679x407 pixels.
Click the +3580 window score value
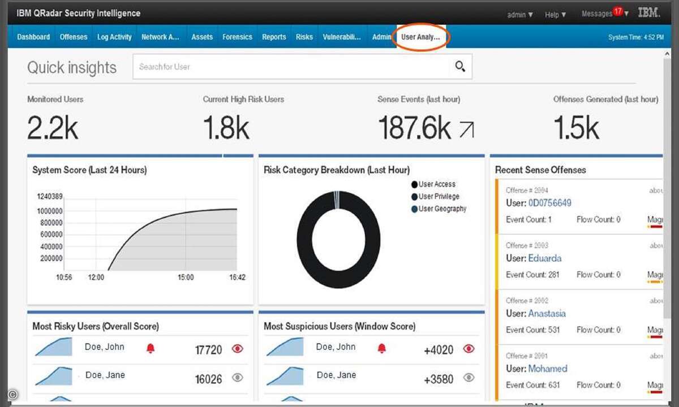[x=439, y=379]
